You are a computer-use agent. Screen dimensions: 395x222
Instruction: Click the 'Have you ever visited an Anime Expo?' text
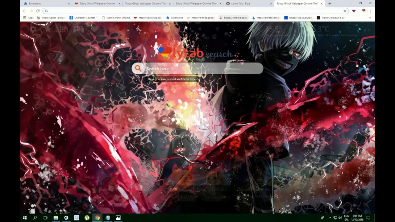click(173, 79)
